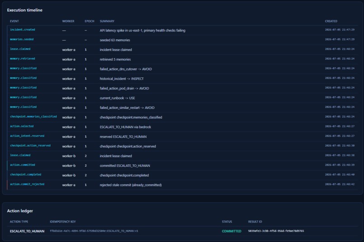Open memory.classified event for historical_incident row
The width and height of the screenshot is (364, 242).
pos(23,78)
